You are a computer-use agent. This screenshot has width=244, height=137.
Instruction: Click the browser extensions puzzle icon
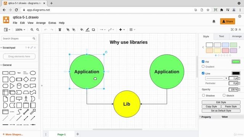pyautogui.click(x=222, y=10)
